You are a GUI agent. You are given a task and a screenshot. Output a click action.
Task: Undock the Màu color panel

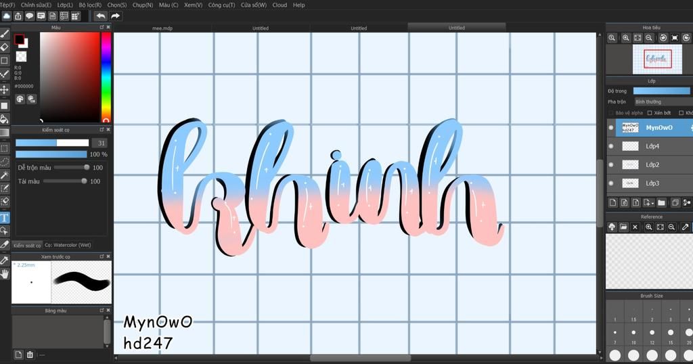click(x=102, y=27)
